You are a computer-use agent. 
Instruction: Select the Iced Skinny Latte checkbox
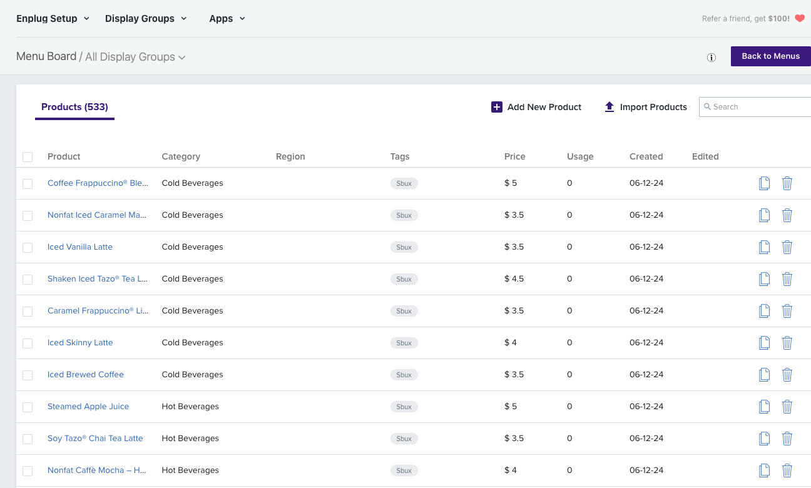coord(28,343)
